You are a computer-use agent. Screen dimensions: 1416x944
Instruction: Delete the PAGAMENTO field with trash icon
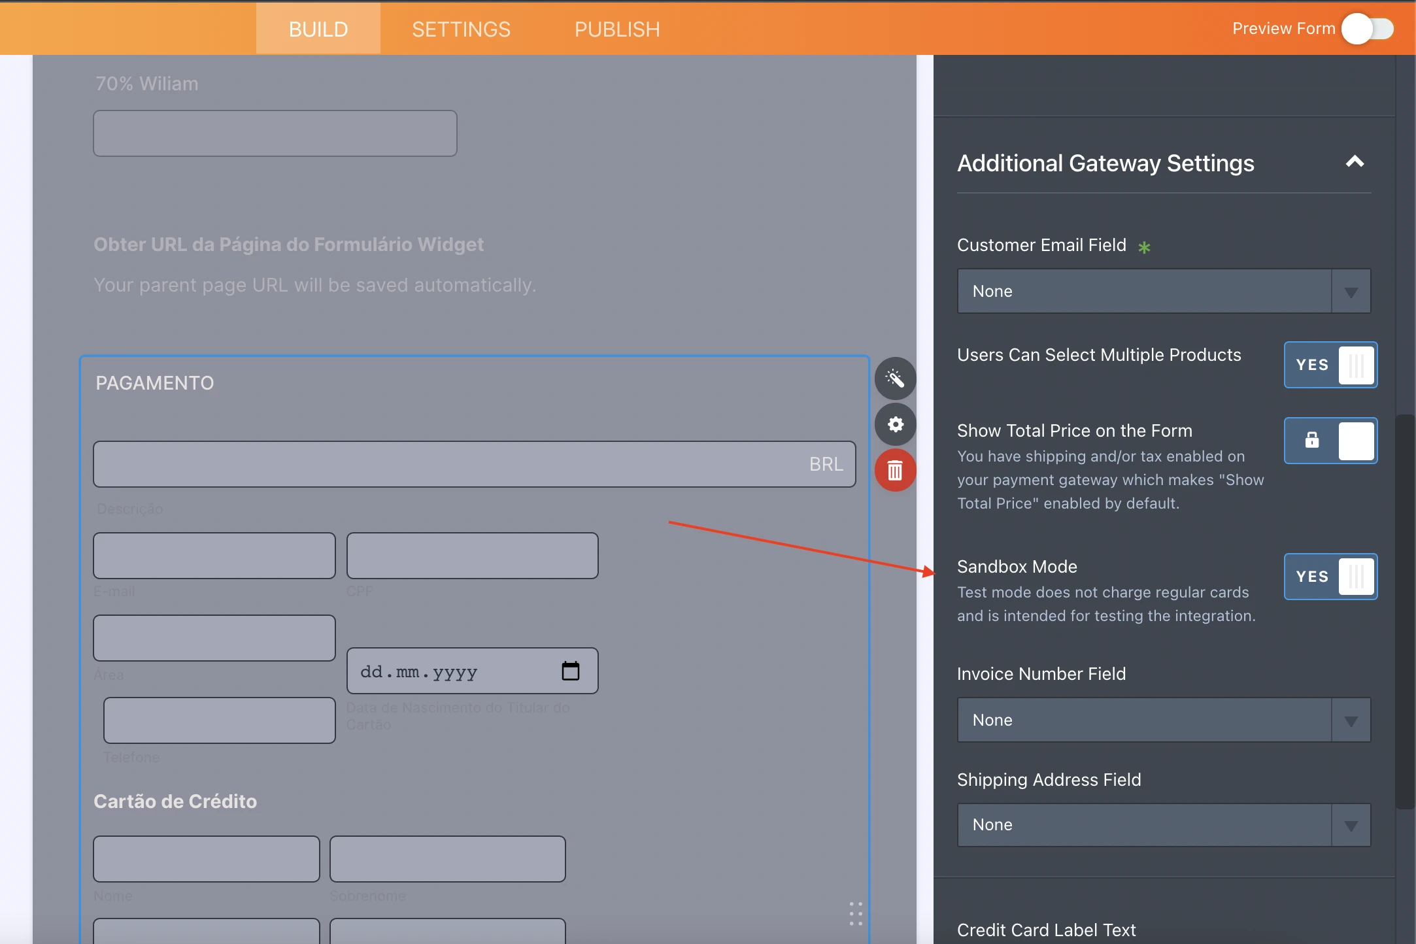point(895,470)
